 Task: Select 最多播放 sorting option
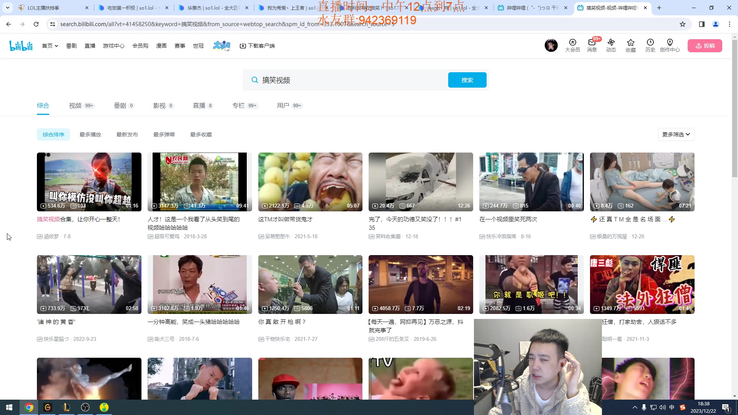coord(90,134)
